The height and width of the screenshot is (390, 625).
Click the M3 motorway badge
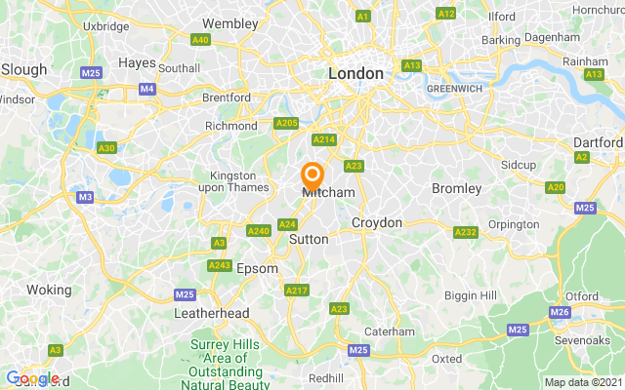coord(85,197)
